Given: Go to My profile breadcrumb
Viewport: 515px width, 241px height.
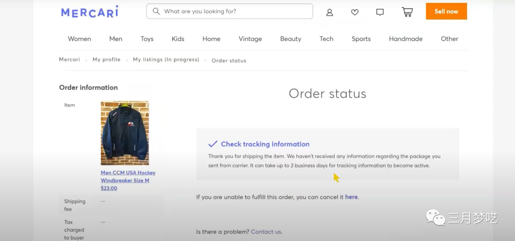Looking at the screenshot, I should [x=106, y=60].
